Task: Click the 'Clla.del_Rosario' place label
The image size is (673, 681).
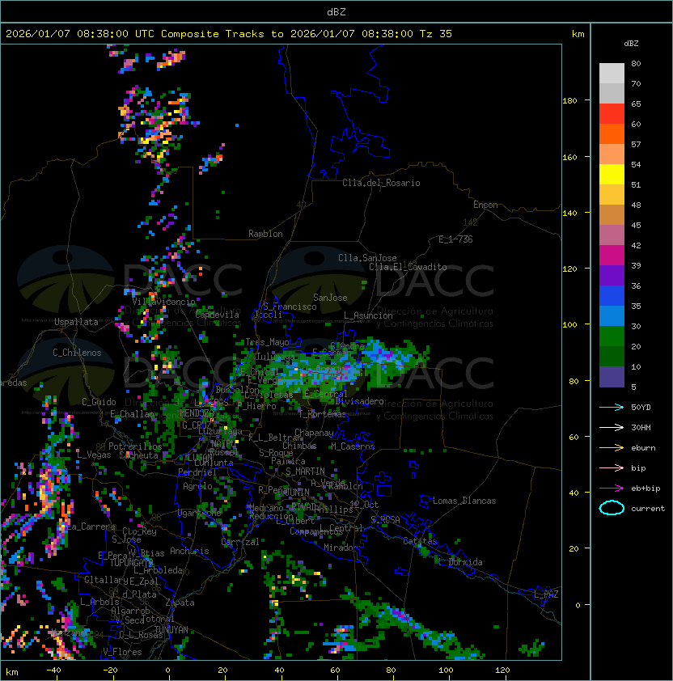Action: click(x=381, y=183)
